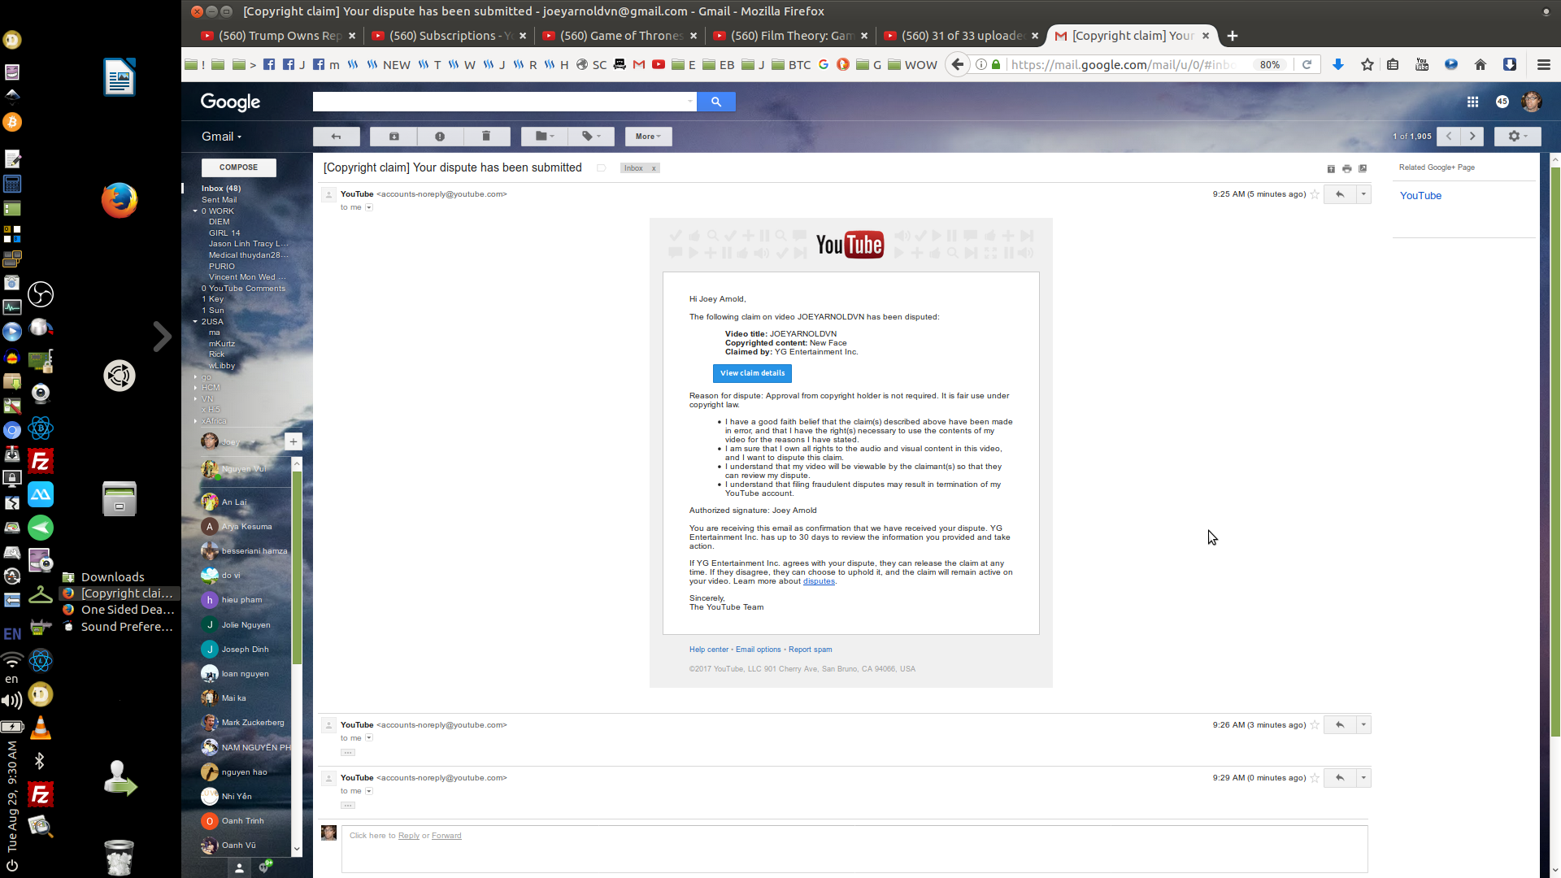Show details arrow next to first 'to me'
The image size is (1561, 878).
[369, 207]
